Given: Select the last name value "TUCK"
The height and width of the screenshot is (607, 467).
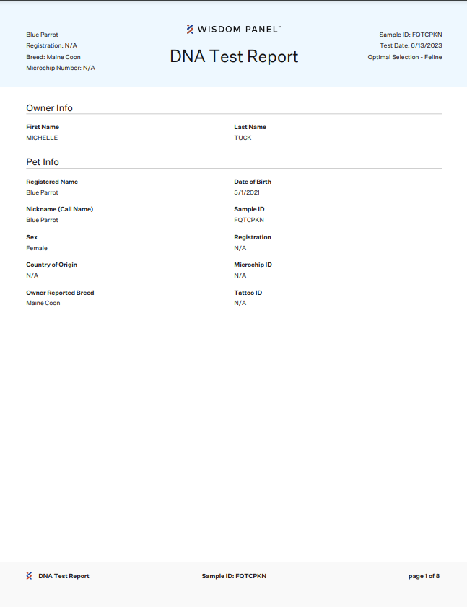Looking at the screenshot, I should 243,138.
